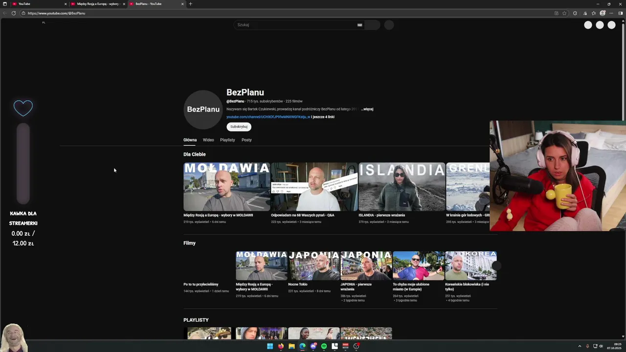626x352 pixels.
Task: Click the Subskrybuj button
Action: (239, 127)
